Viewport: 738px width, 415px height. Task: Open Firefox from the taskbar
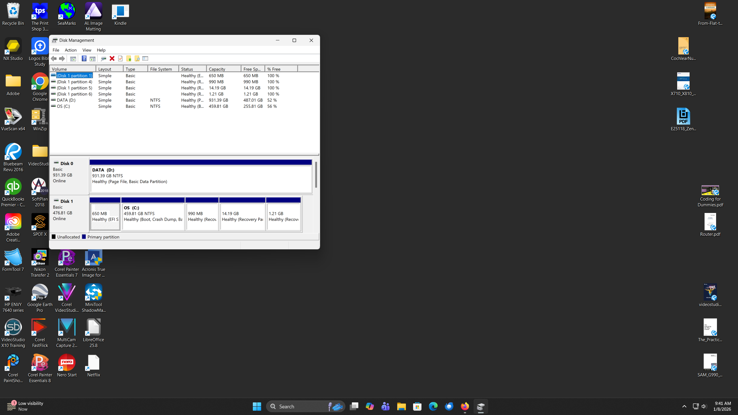[x=465, y=406]
